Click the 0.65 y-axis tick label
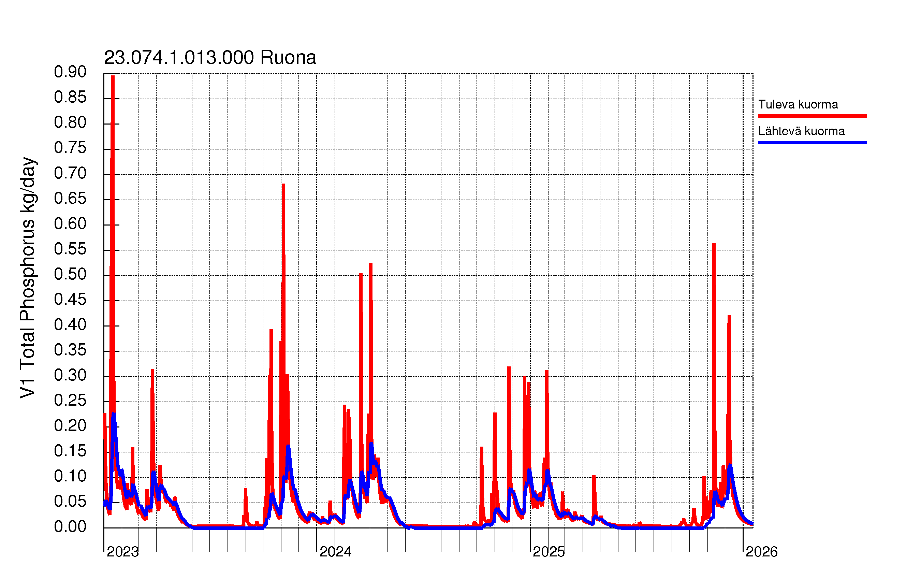The height and width of the screenshot is (580, 921). point(70,199)
